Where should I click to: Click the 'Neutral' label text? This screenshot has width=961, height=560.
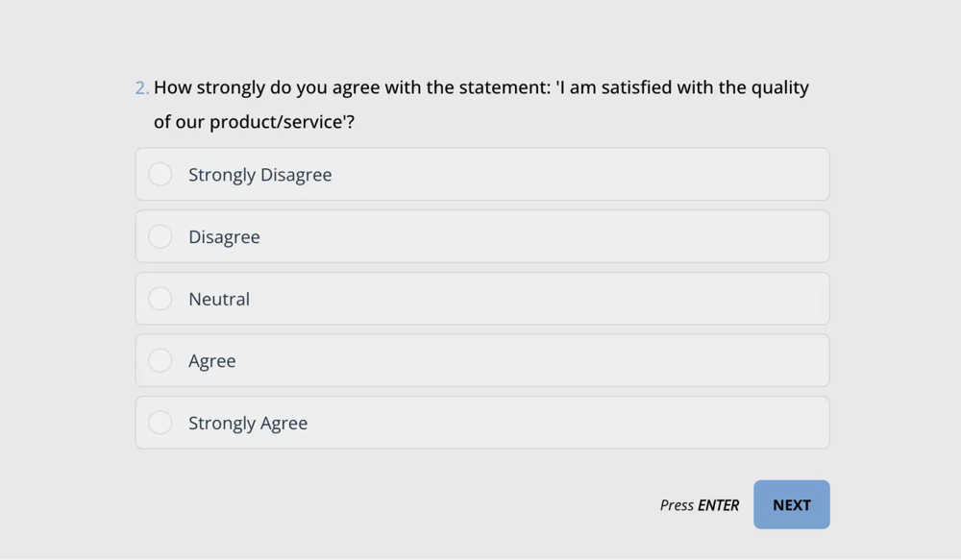[x=219, y=299]
